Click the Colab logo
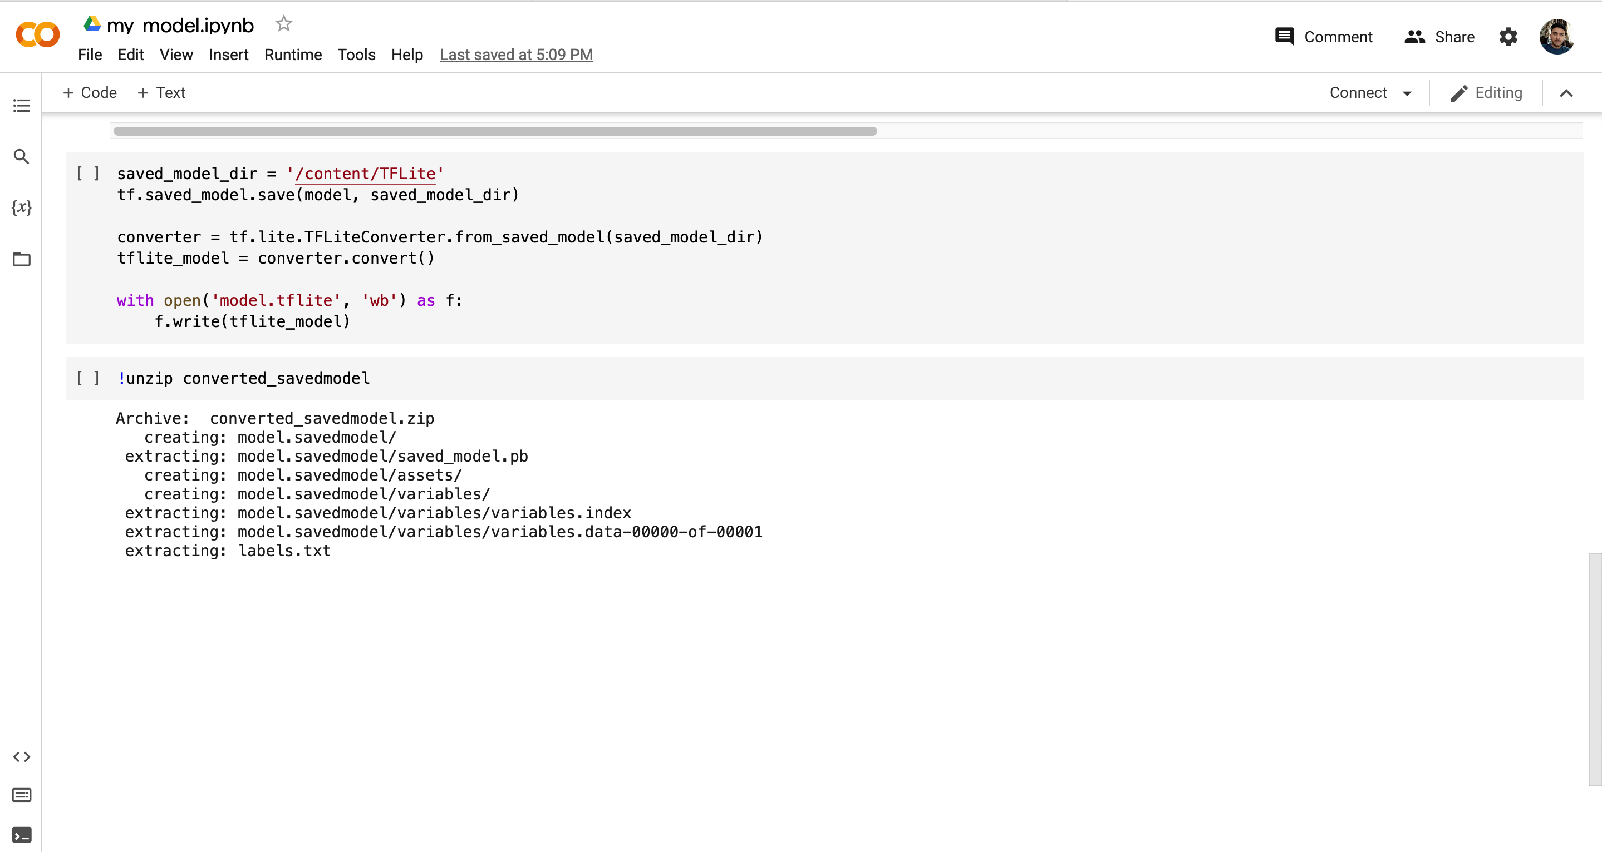Image resolution: width=1602 pixels, height=852 pixels. 37,34
